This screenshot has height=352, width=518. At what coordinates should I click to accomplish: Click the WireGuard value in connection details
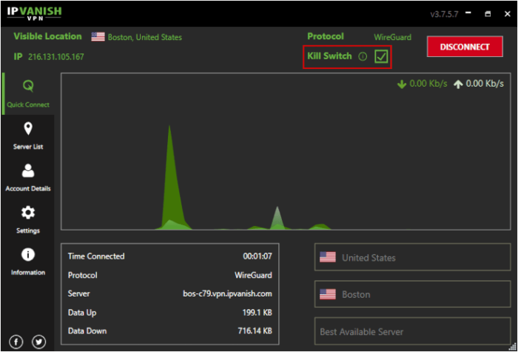point(253,275)
